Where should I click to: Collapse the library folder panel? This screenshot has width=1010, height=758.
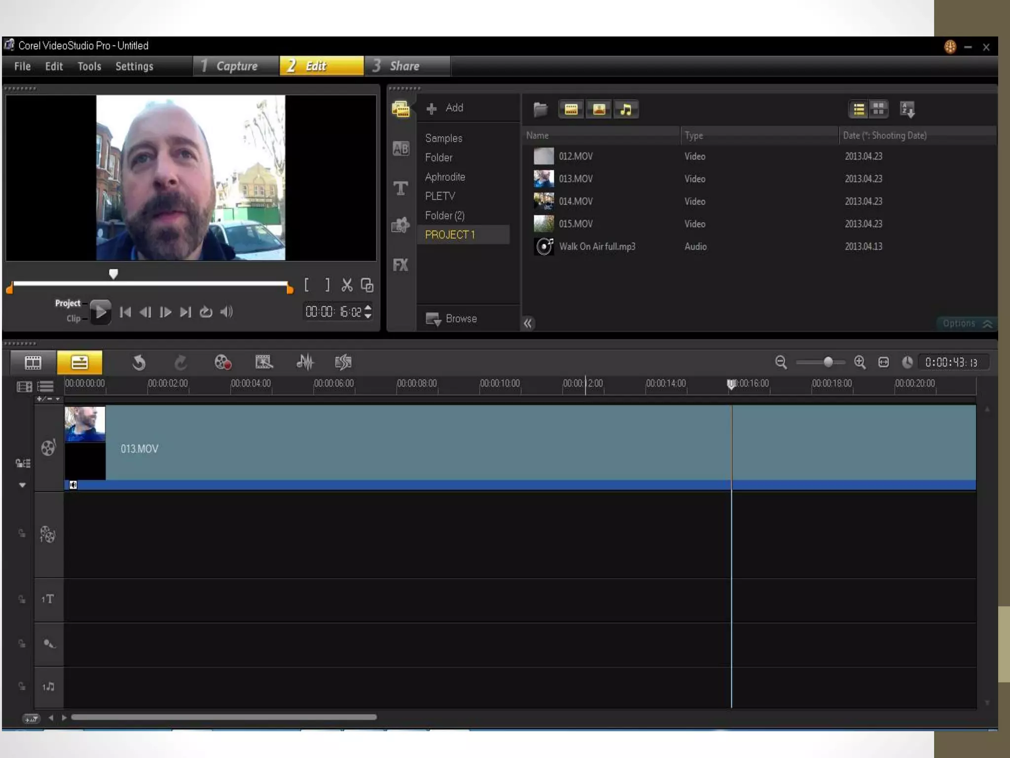click(x=528, y=324)
